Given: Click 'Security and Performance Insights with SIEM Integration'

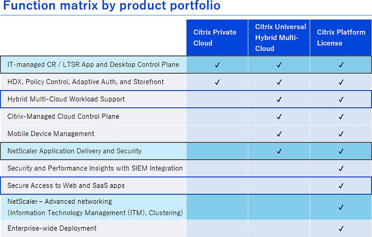Looking at the screenshot, I should click(95, 168).
